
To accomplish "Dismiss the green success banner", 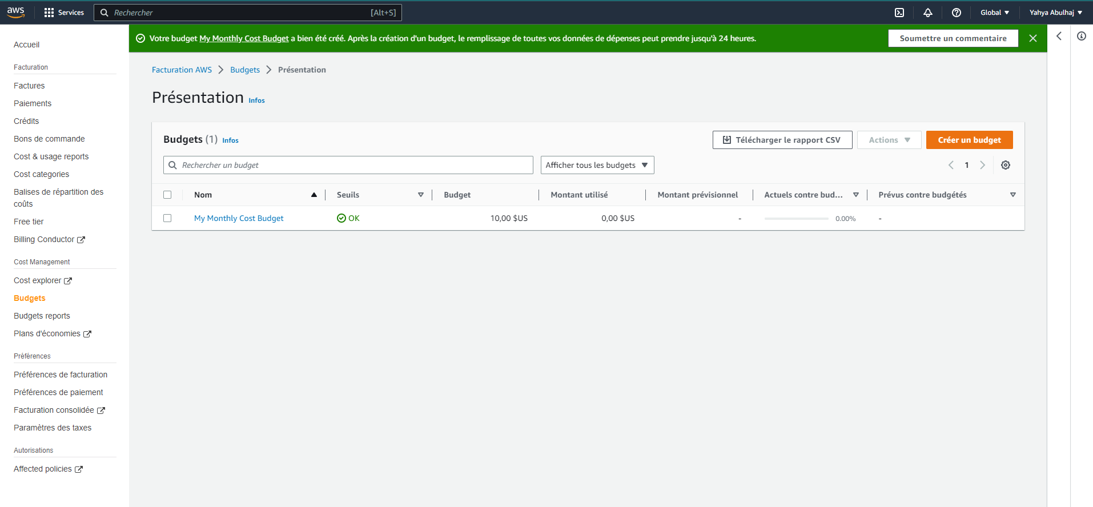I will pyautogui.click(x=1033, y=38).
